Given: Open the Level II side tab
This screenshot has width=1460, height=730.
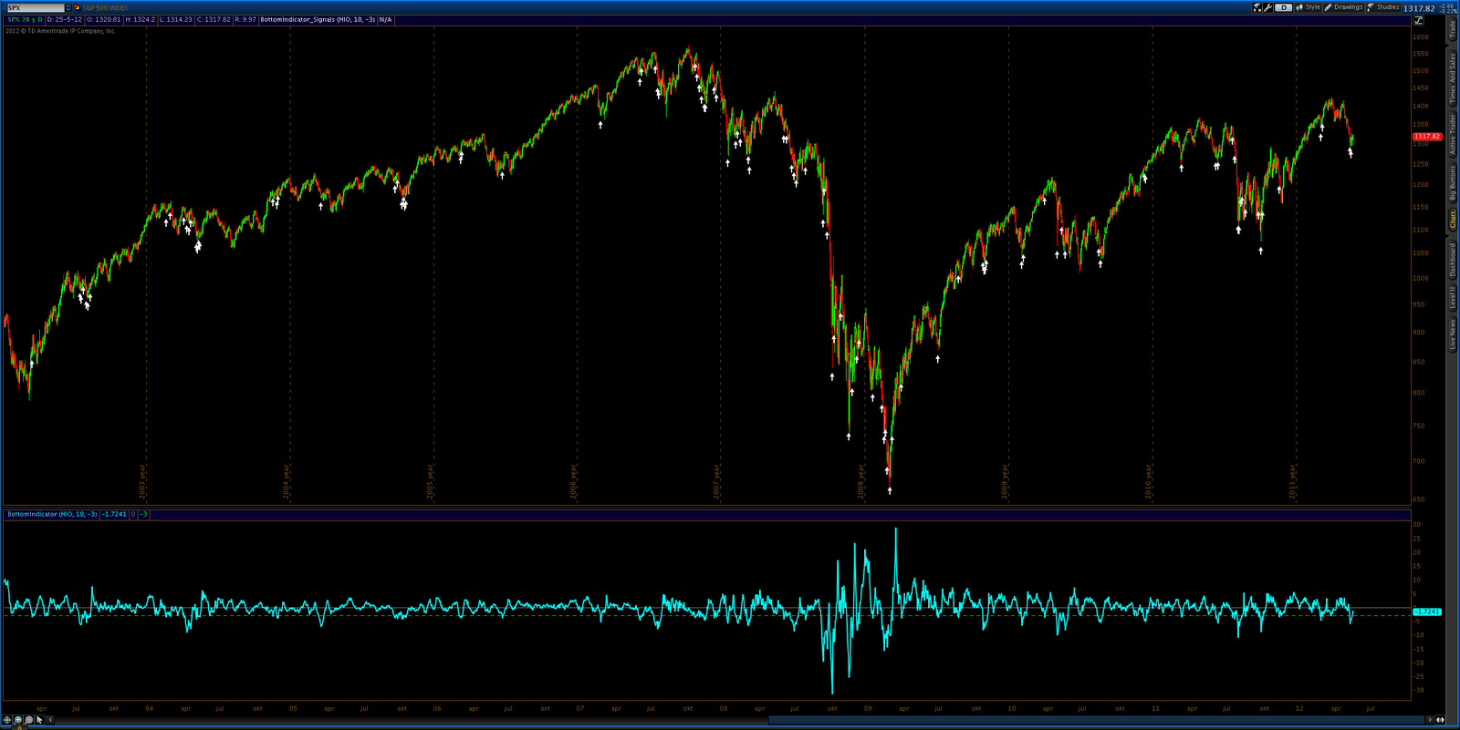Looking at the screenshot, I should [x=1453, y=296].
